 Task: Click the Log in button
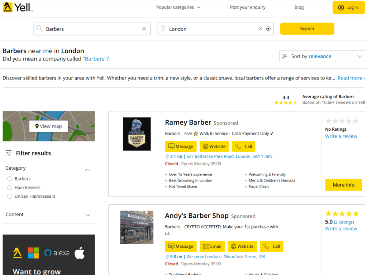(348, 8)
